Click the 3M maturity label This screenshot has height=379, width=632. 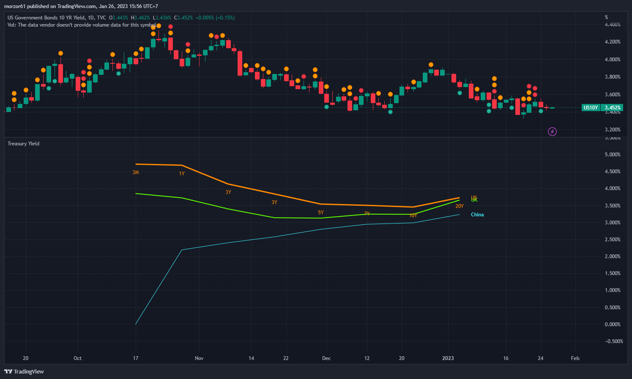point(136,172)
